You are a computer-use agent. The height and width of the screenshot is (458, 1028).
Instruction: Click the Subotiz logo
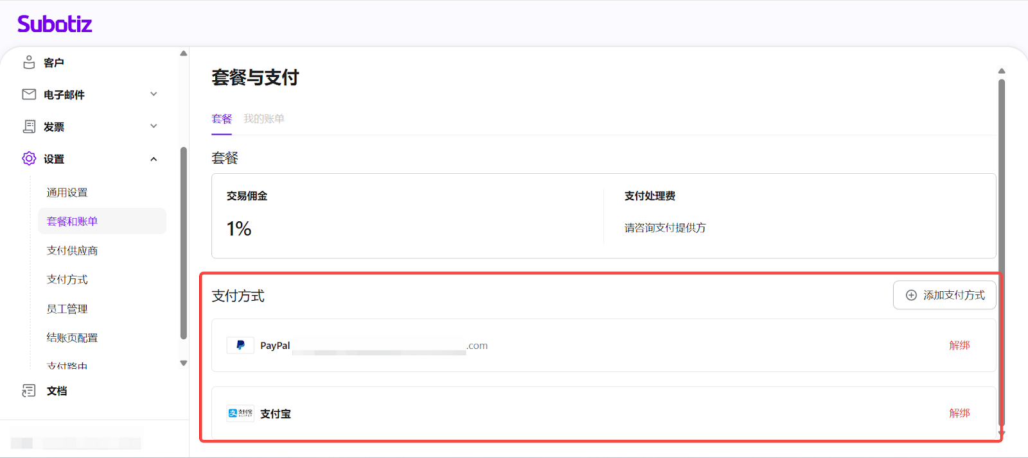tap(55, 24)
